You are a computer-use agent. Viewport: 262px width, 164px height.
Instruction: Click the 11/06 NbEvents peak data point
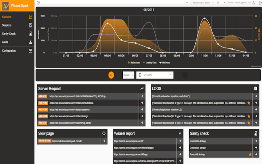pyautogui.click(x=204, y=18)
